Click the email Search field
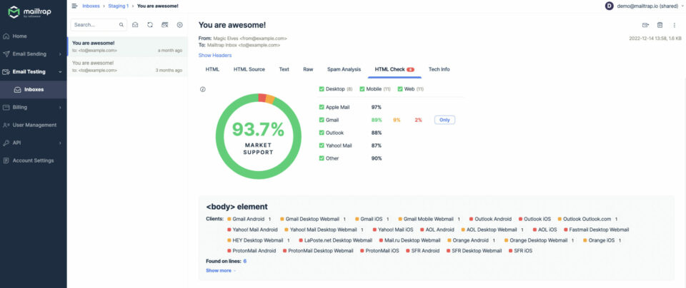 95,24
